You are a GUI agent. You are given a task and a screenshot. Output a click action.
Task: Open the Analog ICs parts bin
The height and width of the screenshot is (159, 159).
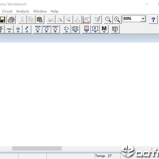38,29
